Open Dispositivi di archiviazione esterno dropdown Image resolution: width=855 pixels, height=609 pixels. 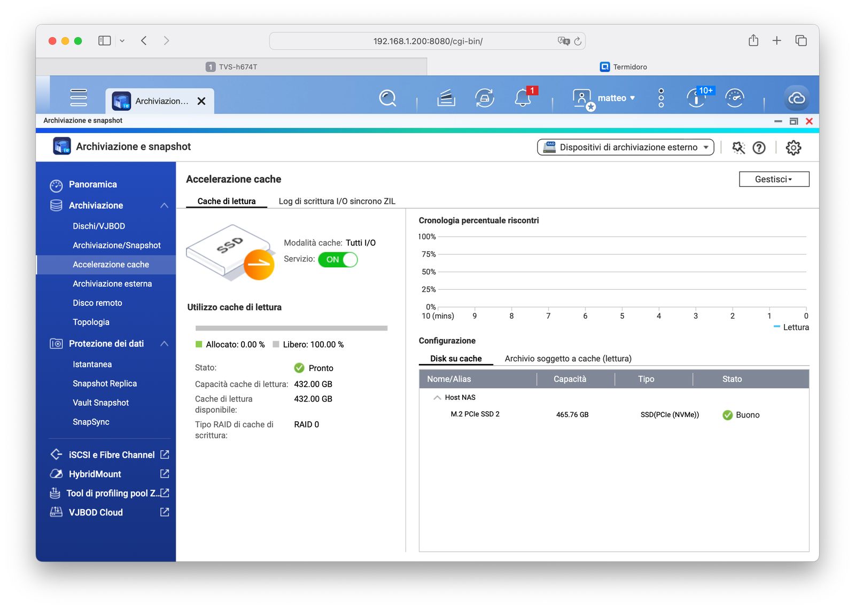(625, 148)
